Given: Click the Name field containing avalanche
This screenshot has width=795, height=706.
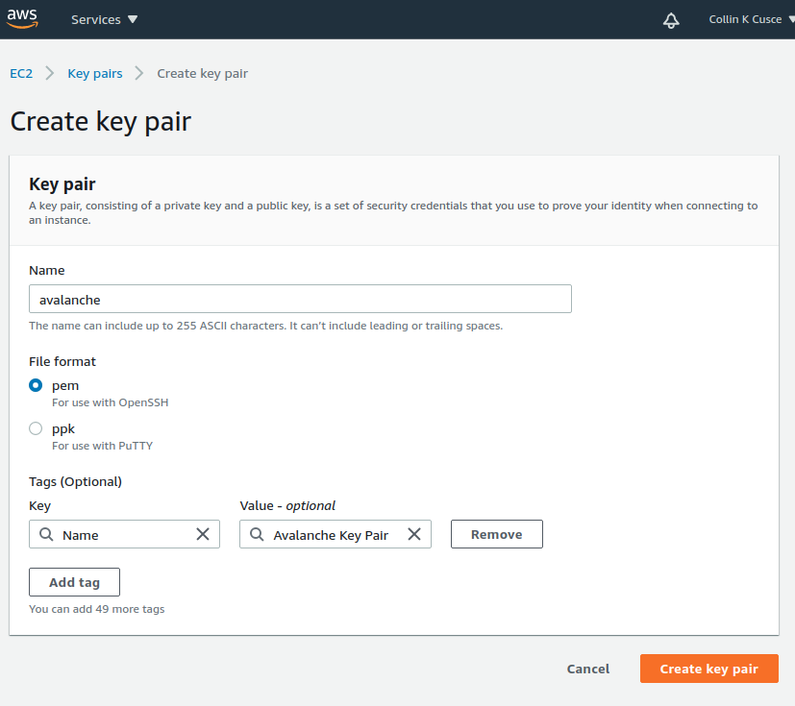Looking at the screenshot, I should pos(300,299).
